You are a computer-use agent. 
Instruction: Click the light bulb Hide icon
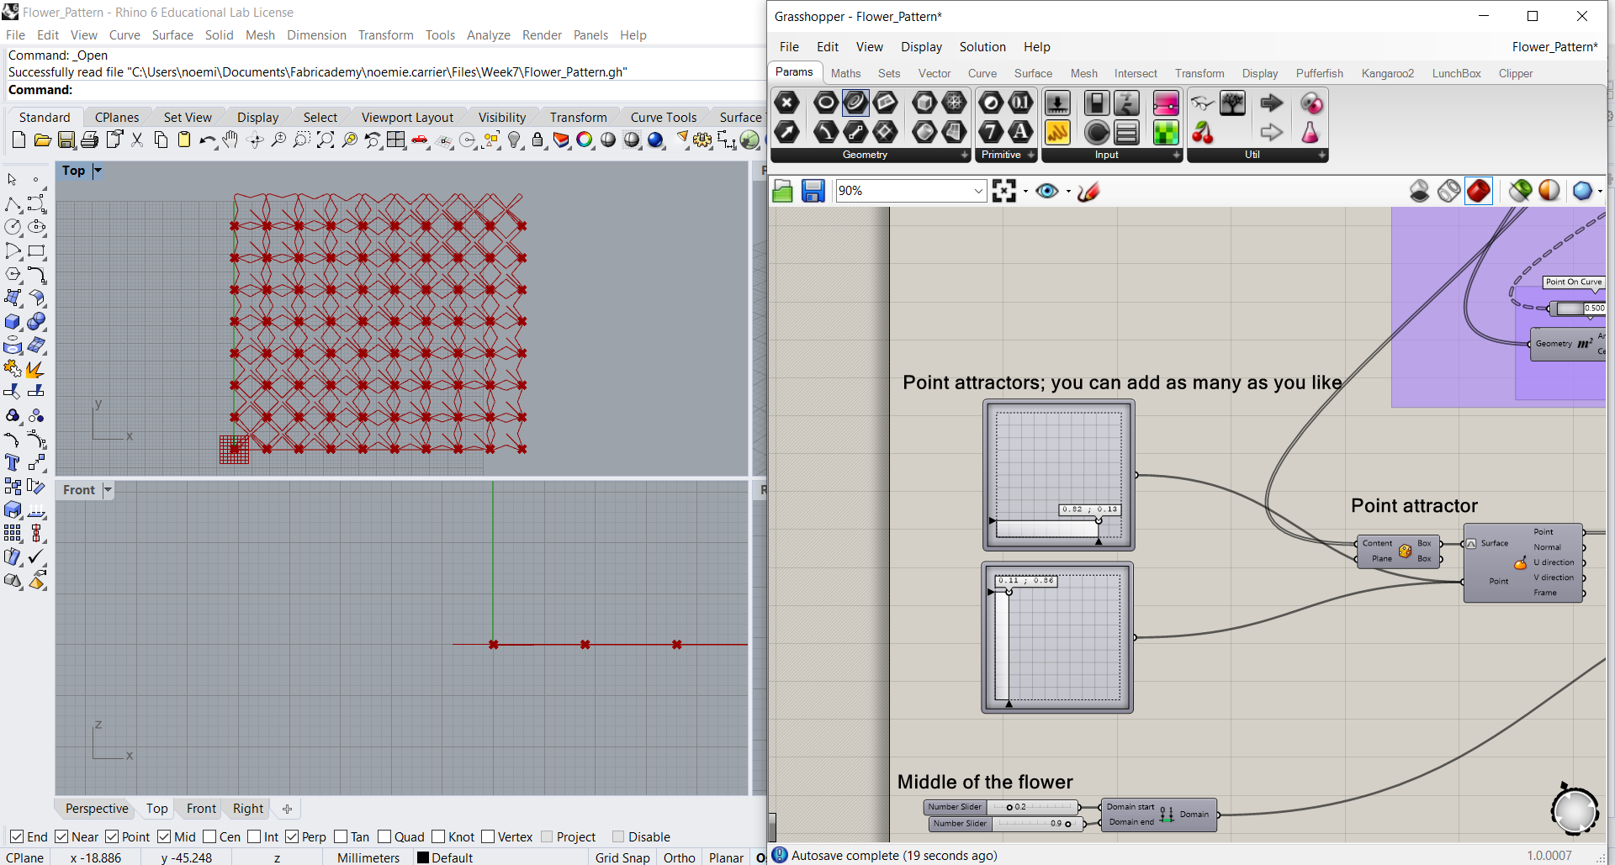(x=515, y=140)
